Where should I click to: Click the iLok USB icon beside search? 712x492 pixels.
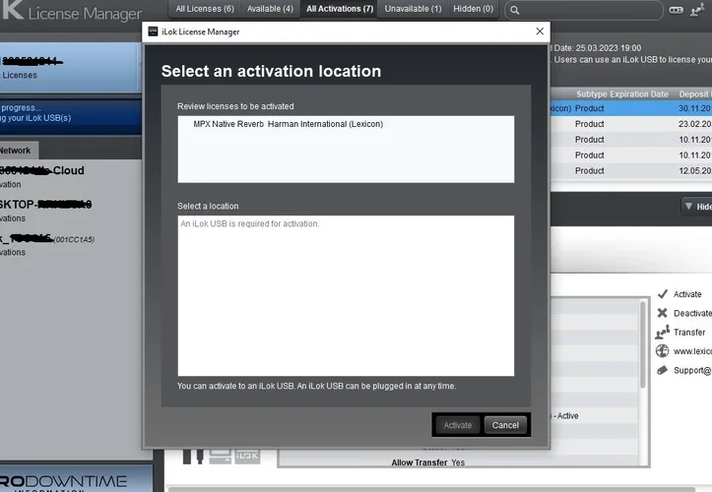click(676, 10)
